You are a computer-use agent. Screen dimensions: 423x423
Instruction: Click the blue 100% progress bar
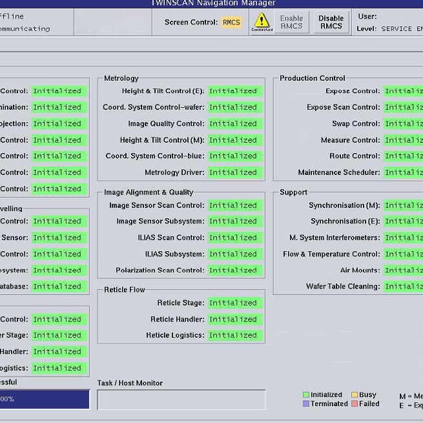click(x=45, y=399)
